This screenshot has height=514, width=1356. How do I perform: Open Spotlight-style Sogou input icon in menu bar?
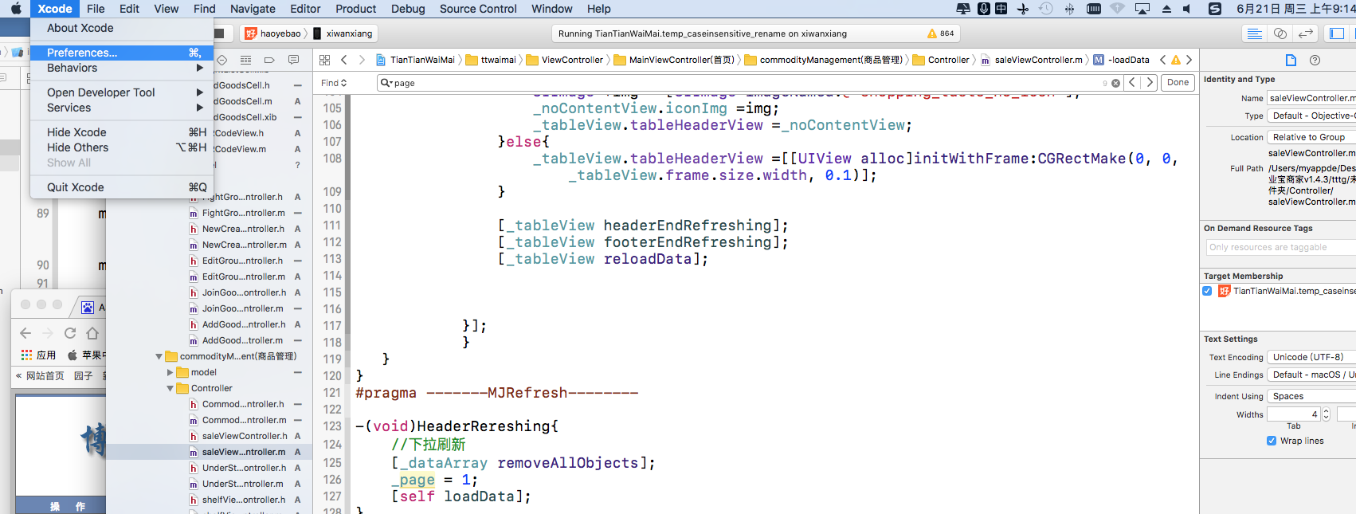[1214, 9]
